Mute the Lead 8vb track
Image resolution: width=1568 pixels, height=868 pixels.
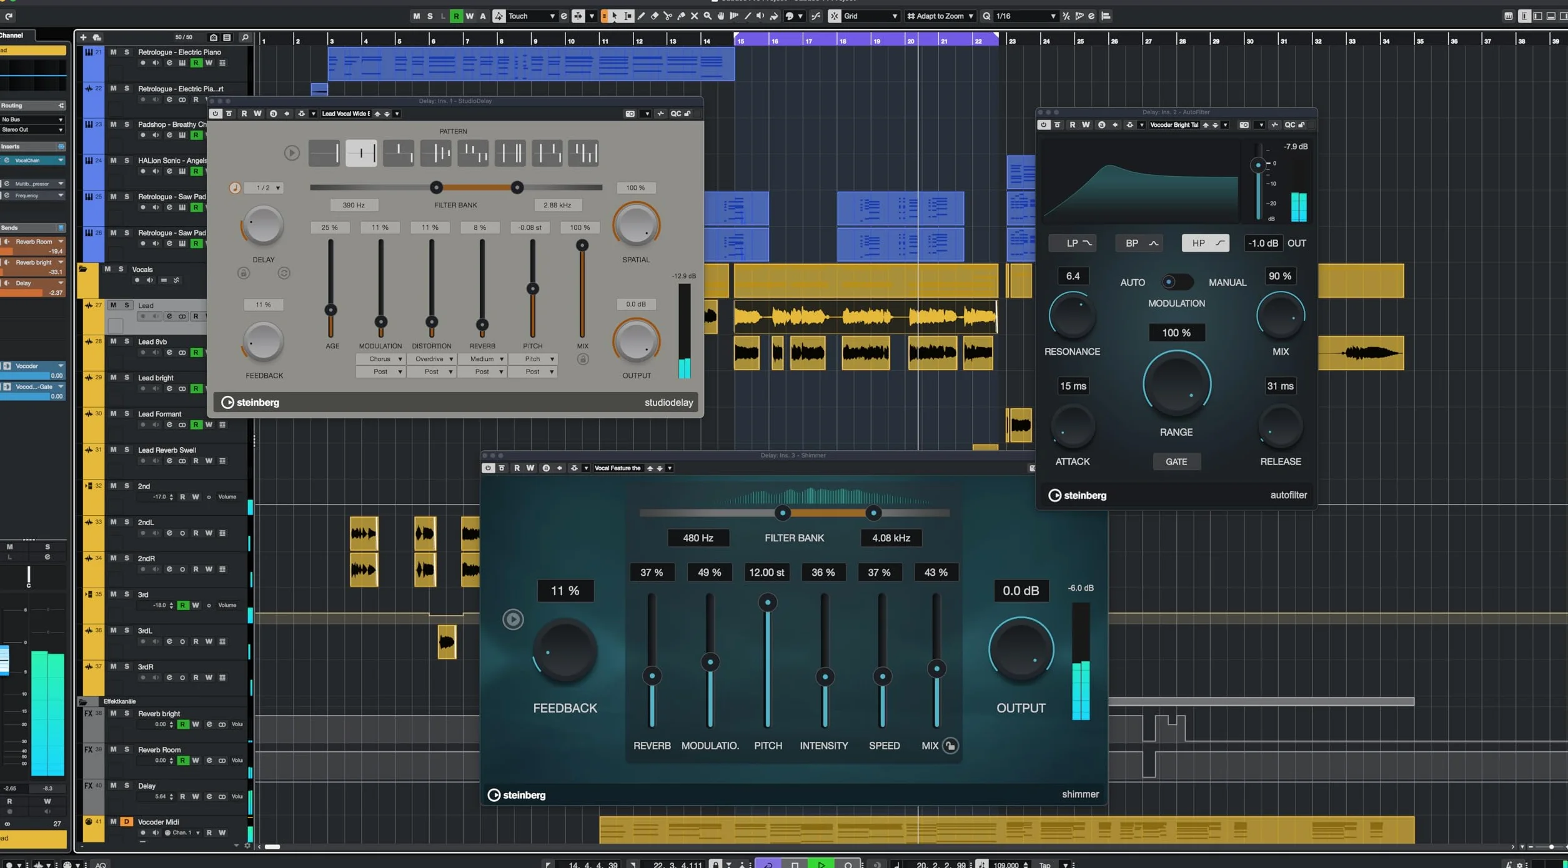(113, 342)
